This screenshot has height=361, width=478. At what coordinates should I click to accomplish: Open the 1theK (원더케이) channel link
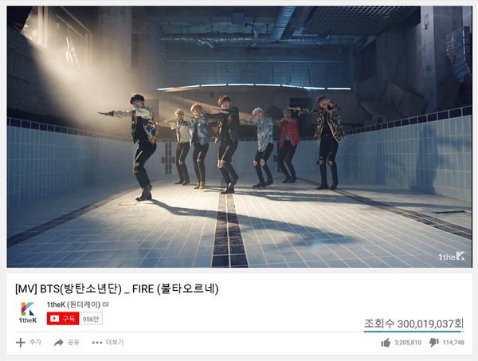(x=73, y=304)
